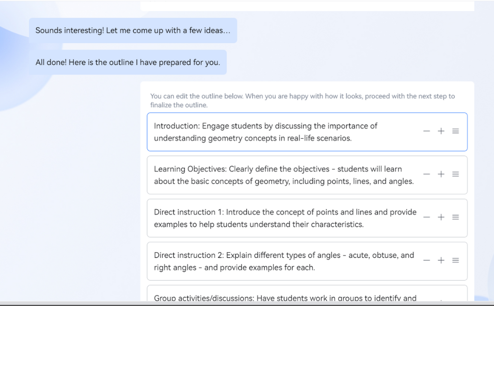494x371 pixels.
Task: Edit the Direct instruction 2 text
Action: pos(284,261)
